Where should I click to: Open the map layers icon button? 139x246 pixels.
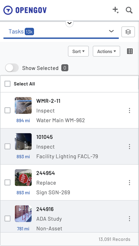(128, 32)
